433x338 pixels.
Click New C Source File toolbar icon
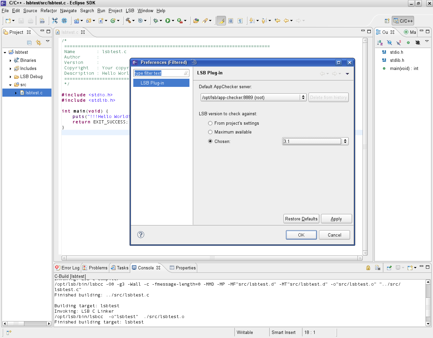101,21
